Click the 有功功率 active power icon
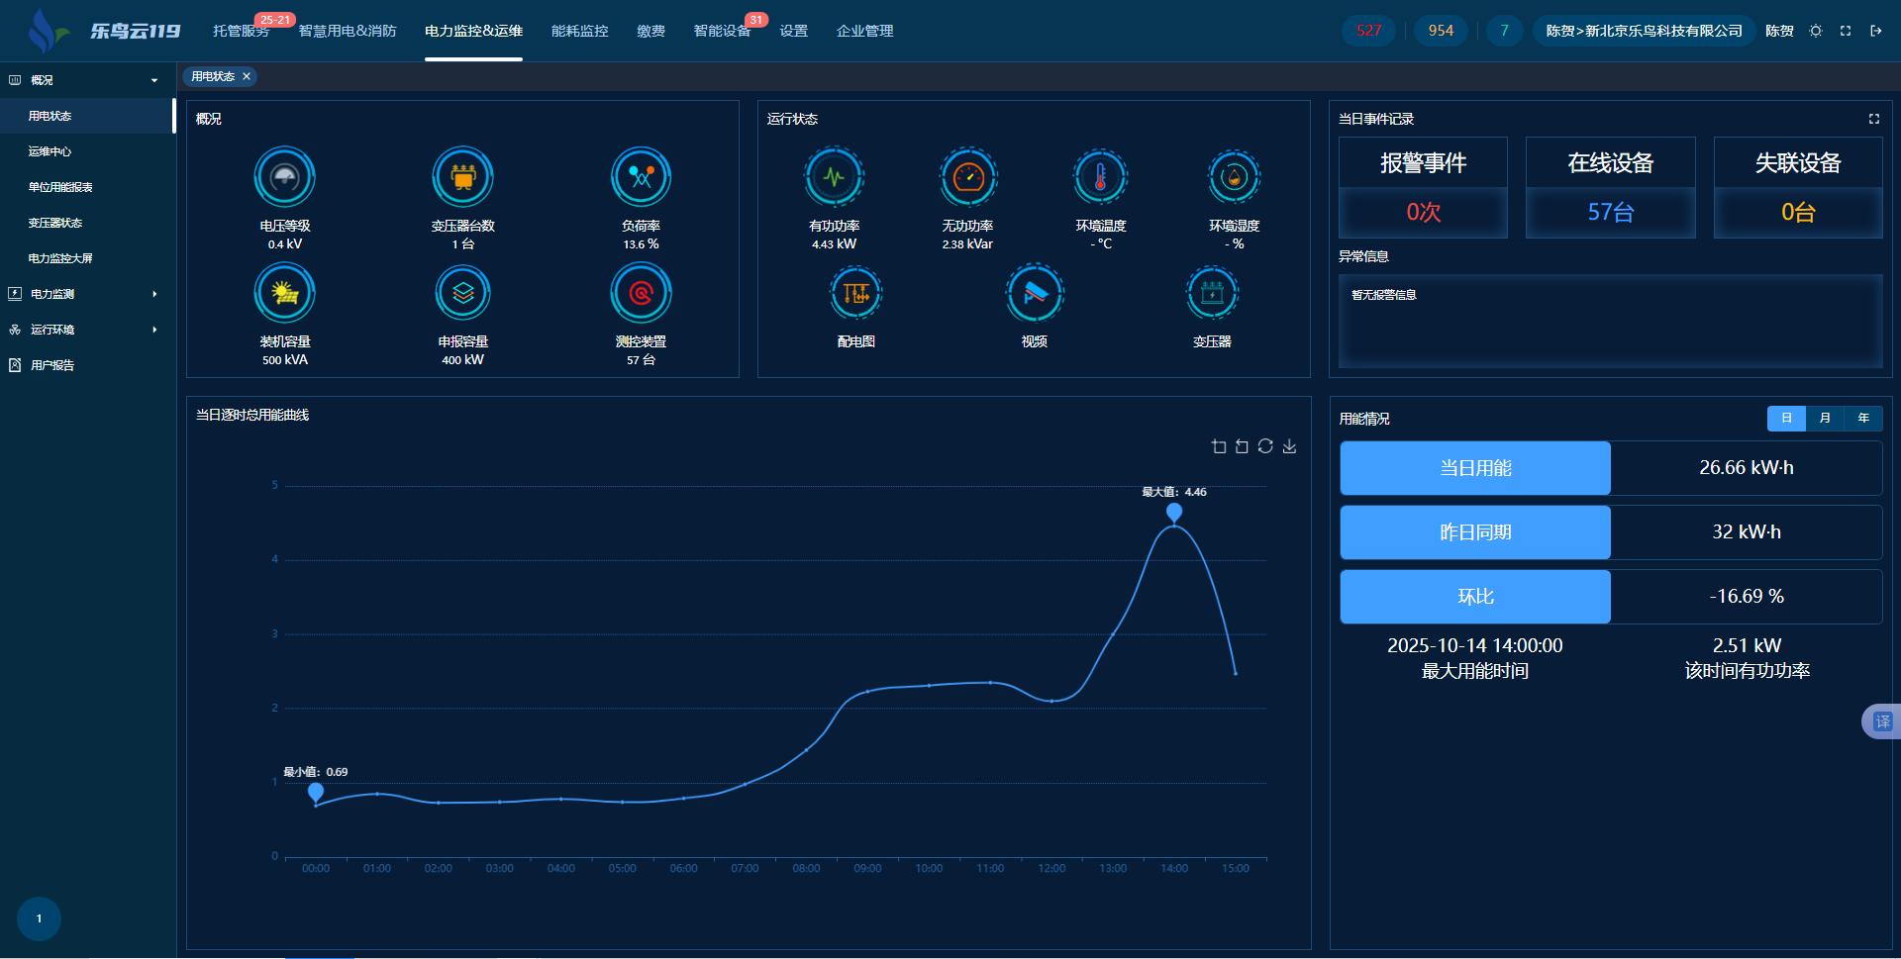Viewport: 1901px width, 959px height. pos(834,178)
